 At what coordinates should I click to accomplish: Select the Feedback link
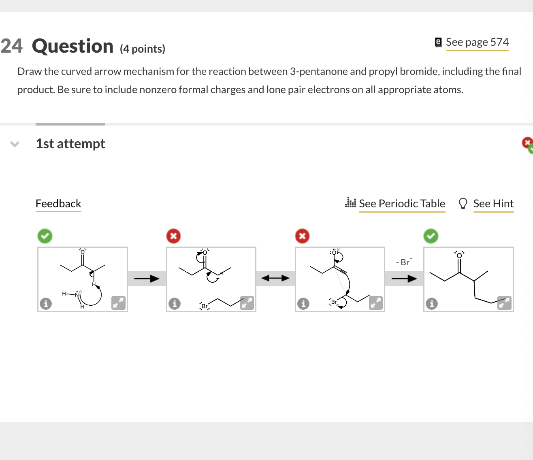point(58,203)
